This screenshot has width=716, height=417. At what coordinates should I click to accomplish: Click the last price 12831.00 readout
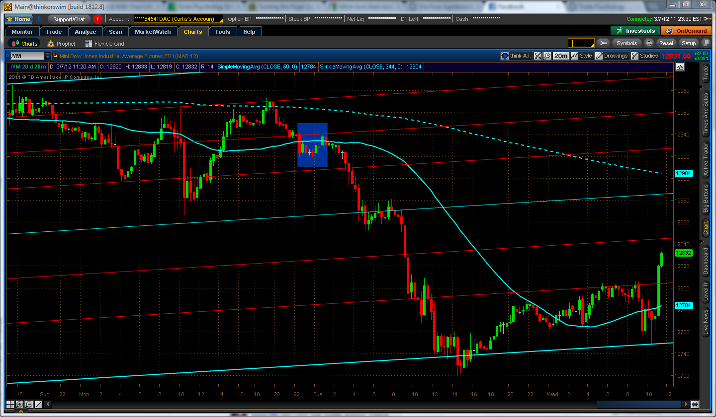point(676,56)
